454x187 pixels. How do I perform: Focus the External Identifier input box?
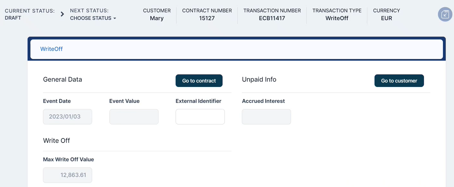pyautogui.click(x=200, y=117)
